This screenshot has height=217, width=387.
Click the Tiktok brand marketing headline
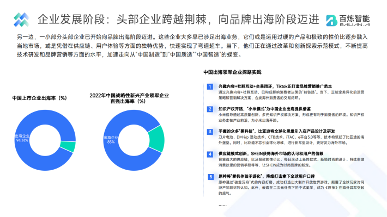coord(275,86)
